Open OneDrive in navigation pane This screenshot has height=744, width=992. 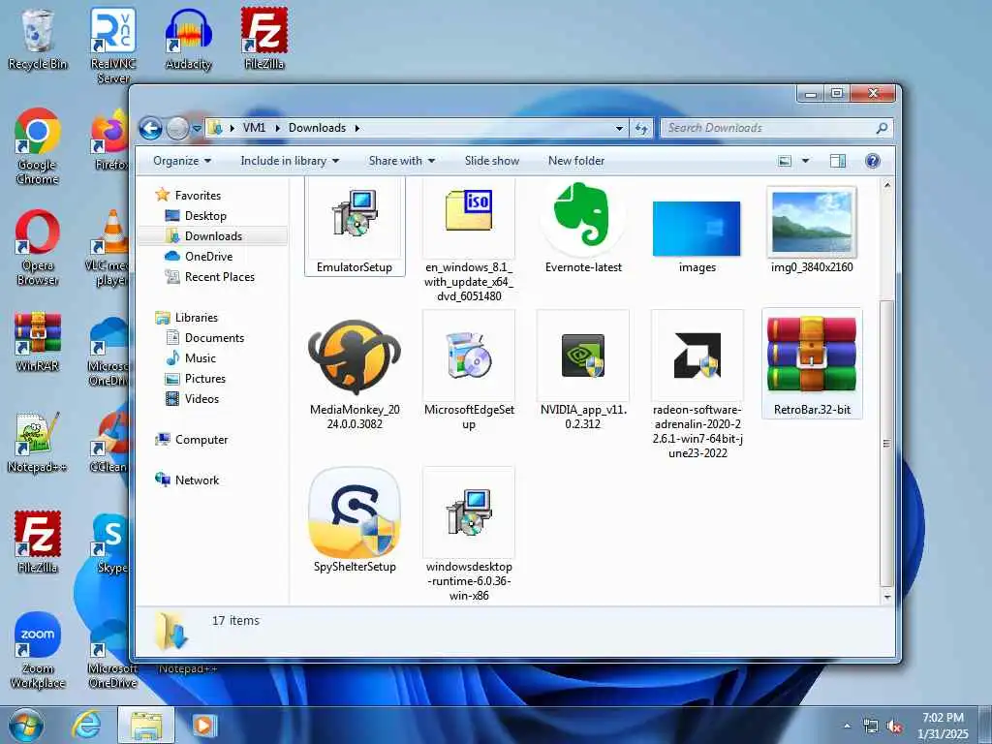pos(199,256)
